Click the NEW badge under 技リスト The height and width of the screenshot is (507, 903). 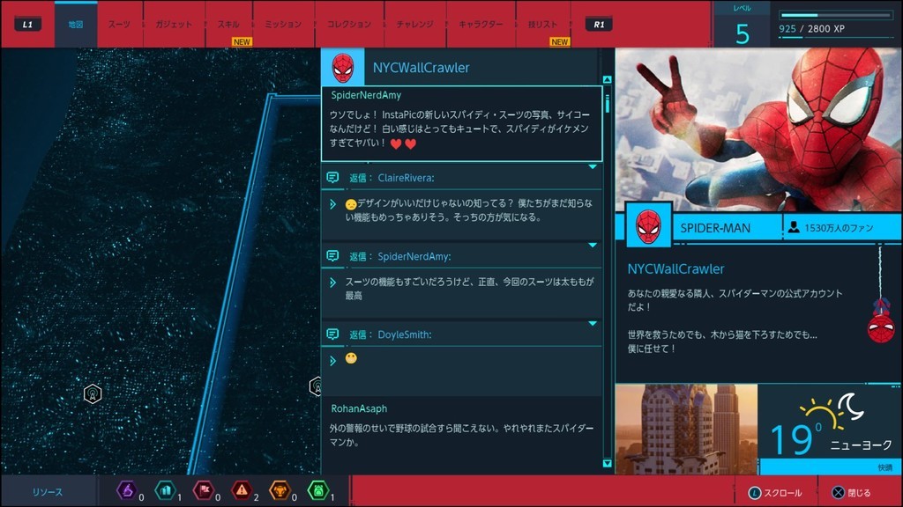tap(559, 42)
